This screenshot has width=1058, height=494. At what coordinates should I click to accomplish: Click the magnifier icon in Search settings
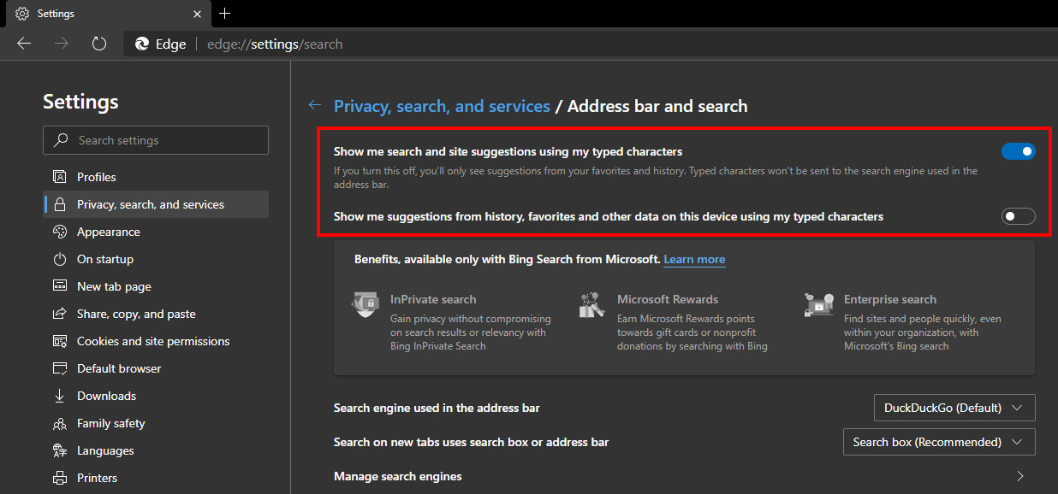pyautogui.click(x=61, y=140)
